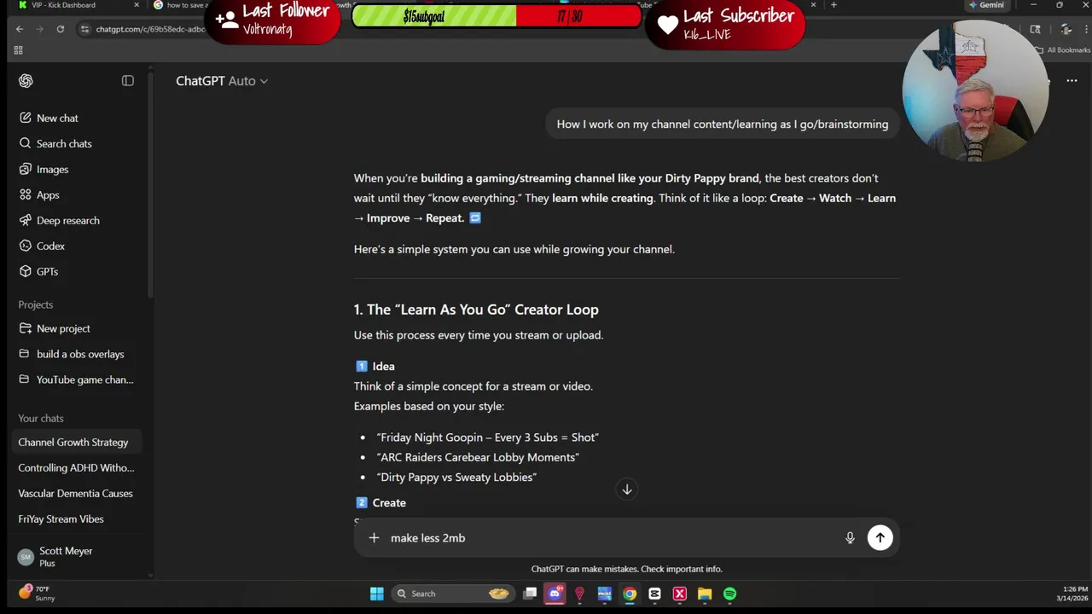
Task: Open Scott Meyer account menu
Action: [77, 557]
